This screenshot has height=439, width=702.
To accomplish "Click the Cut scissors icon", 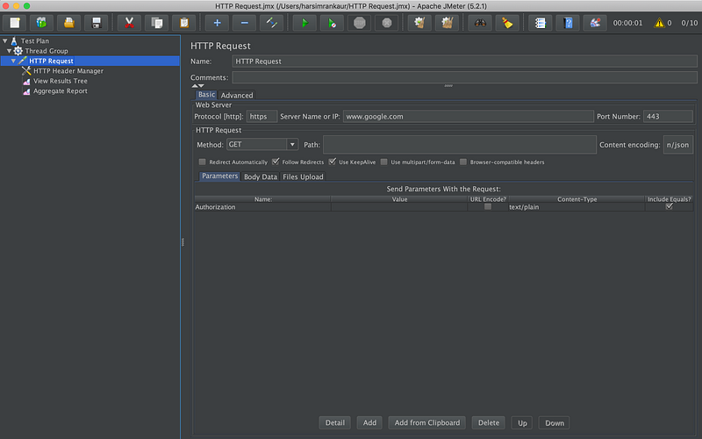I will (x=129, y=23).
